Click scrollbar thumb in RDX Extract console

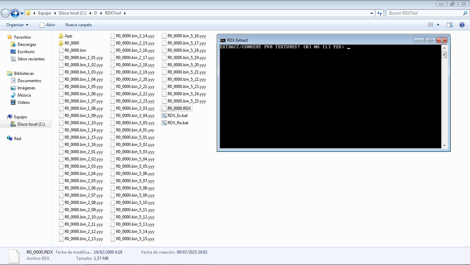point(444,55)
